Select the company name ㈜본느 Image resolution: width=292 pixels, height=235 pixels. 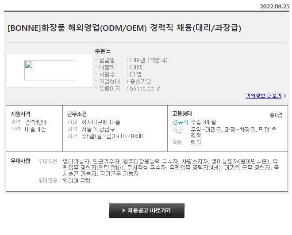[x=103, y=51]
